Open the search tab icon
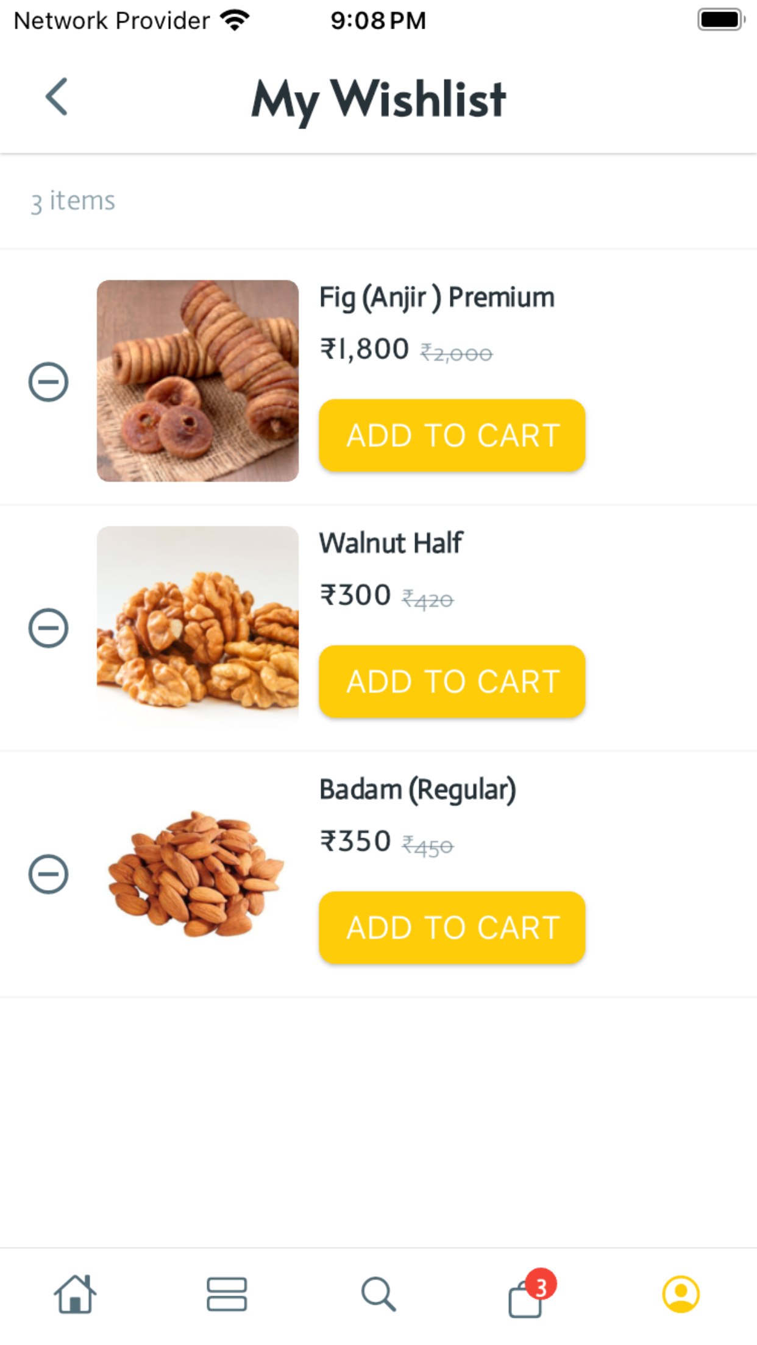Image resolution: width=757 pixels, height=1345 pixels. click(378, 1294)
